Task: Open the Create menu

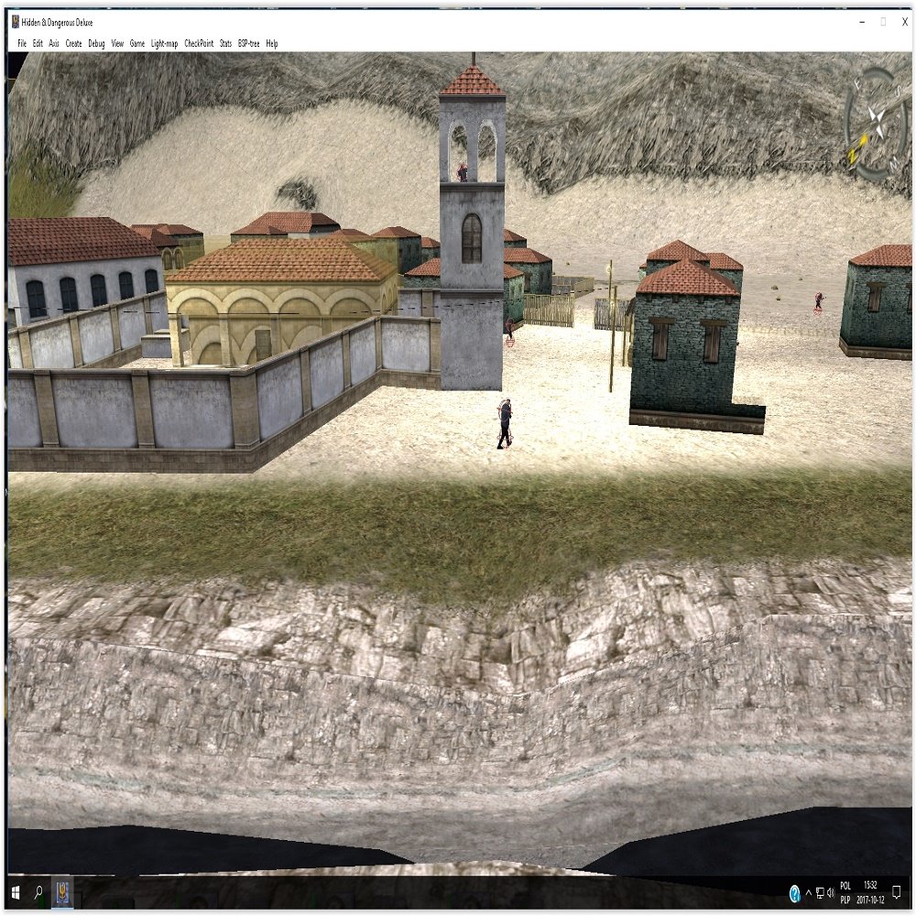Action: click(73, 43)
